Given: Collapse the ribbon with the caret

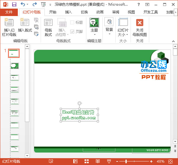Looking at the screenshot, I should 173,41.
